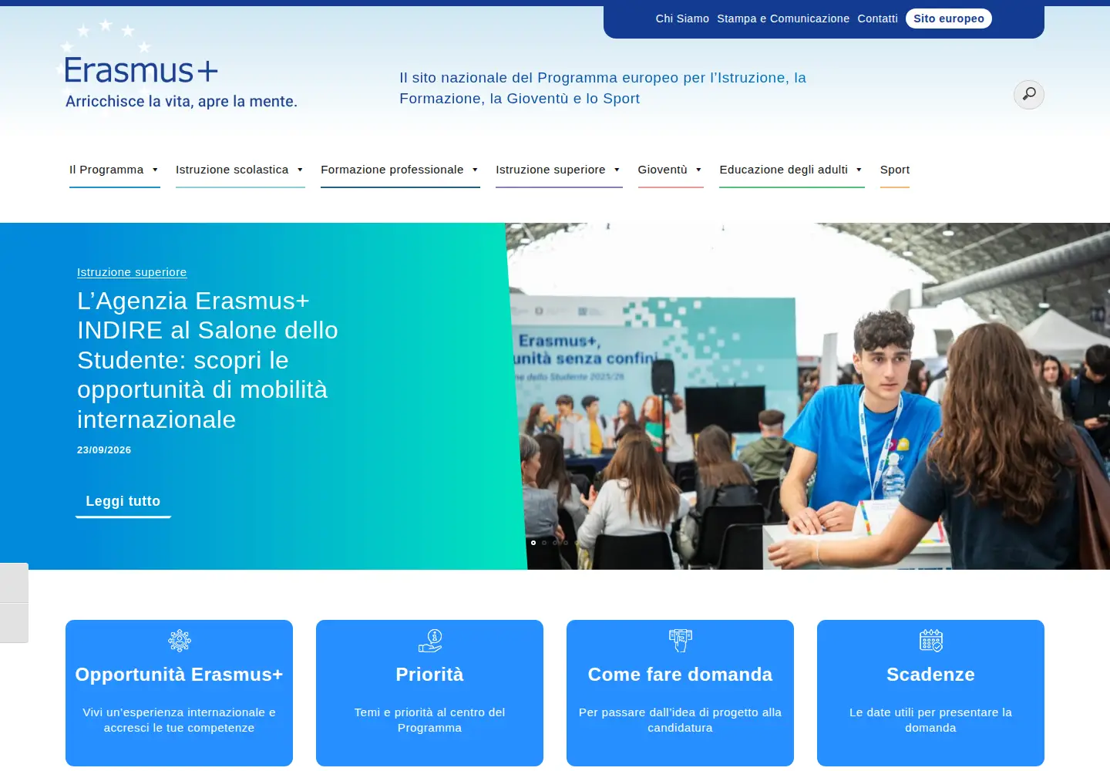Expand the Istruzione scolastica dropdown arrow
The width and height of the screenshot is (1110, 771).
click(x=300, y=170)
